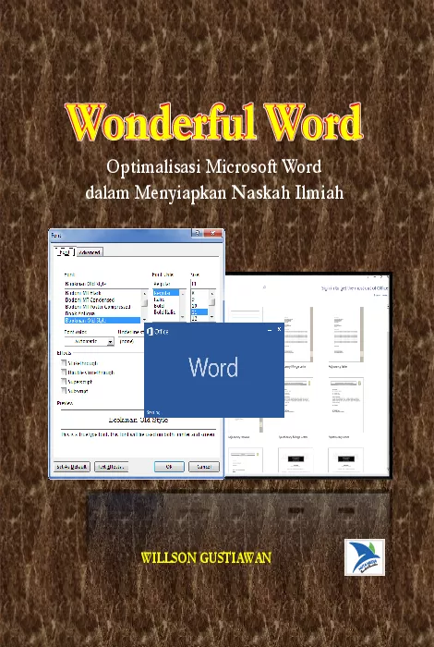Image resolution: width=434 pixels, height=647 pixels.
Task: Click the Set As Default button
Action: pos(72,467)
